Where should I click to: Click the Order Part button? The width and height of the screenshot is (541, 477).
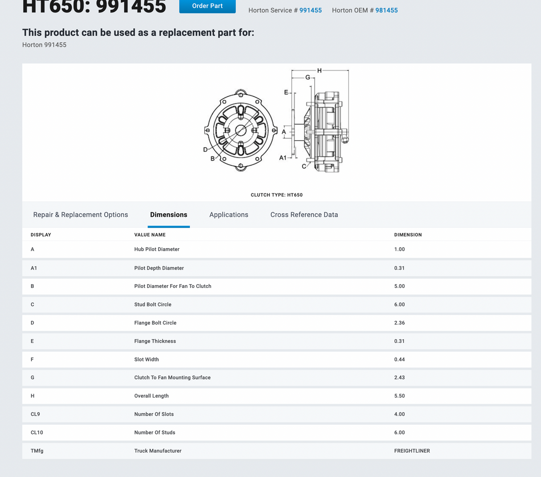[x=207, y=6]
